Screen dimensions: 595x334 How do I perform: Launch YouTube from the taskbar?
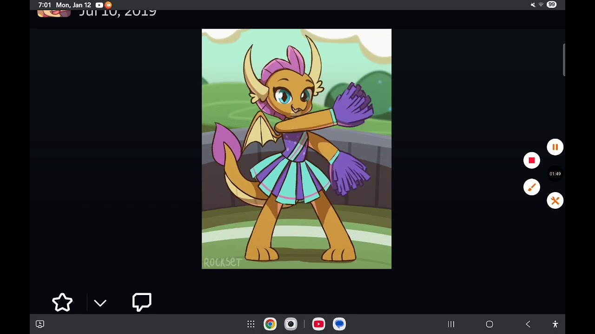click(x=318, y=324)
